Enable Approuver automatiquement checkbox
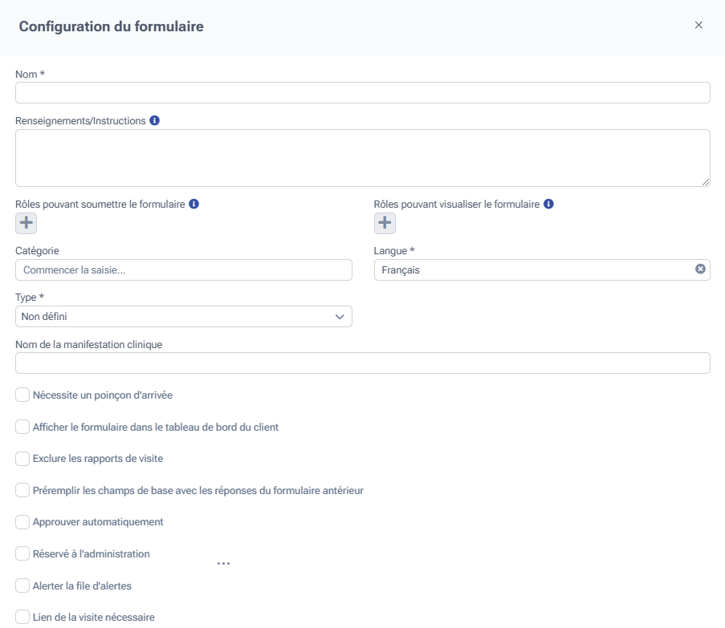This screenshot has height=628, width=725. (22, 522)
